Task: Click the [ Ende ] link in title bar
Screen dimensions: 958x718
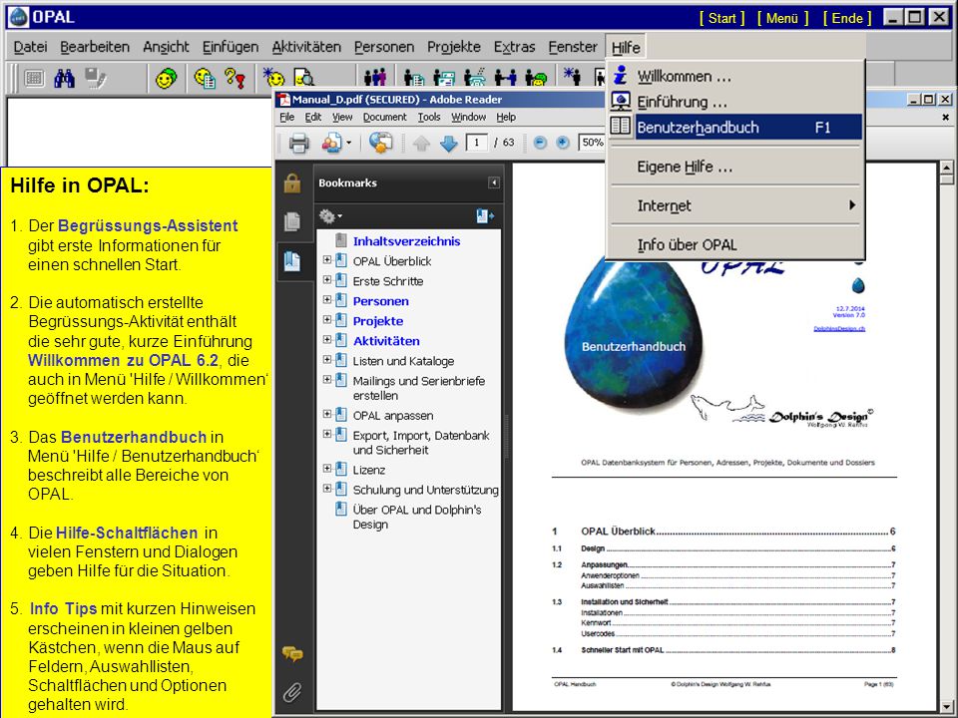Action: click(847, 18)
